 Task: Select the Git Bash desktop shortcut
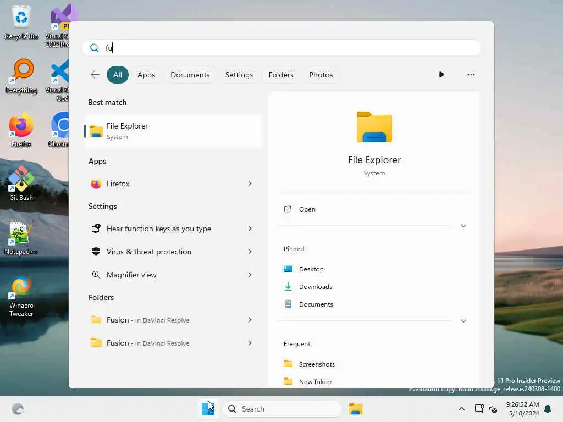(21, 184)
